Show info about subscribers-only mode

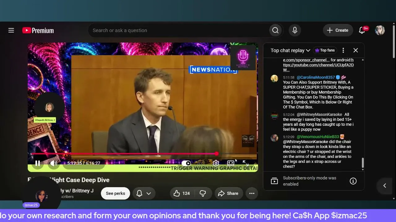353,181
